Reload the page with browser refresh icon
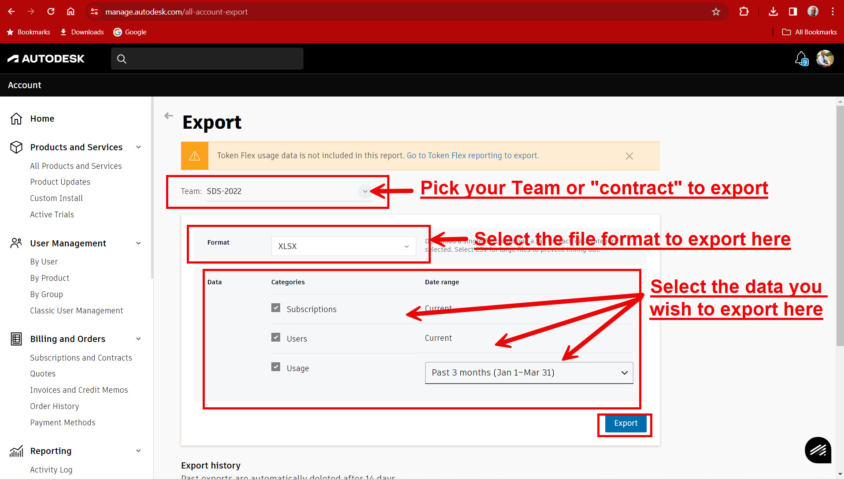 pyautogui.click(x=51, y=12)
